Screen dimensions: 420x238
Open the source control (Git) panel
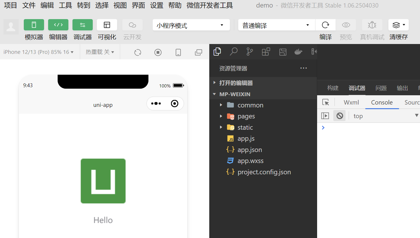250,51
